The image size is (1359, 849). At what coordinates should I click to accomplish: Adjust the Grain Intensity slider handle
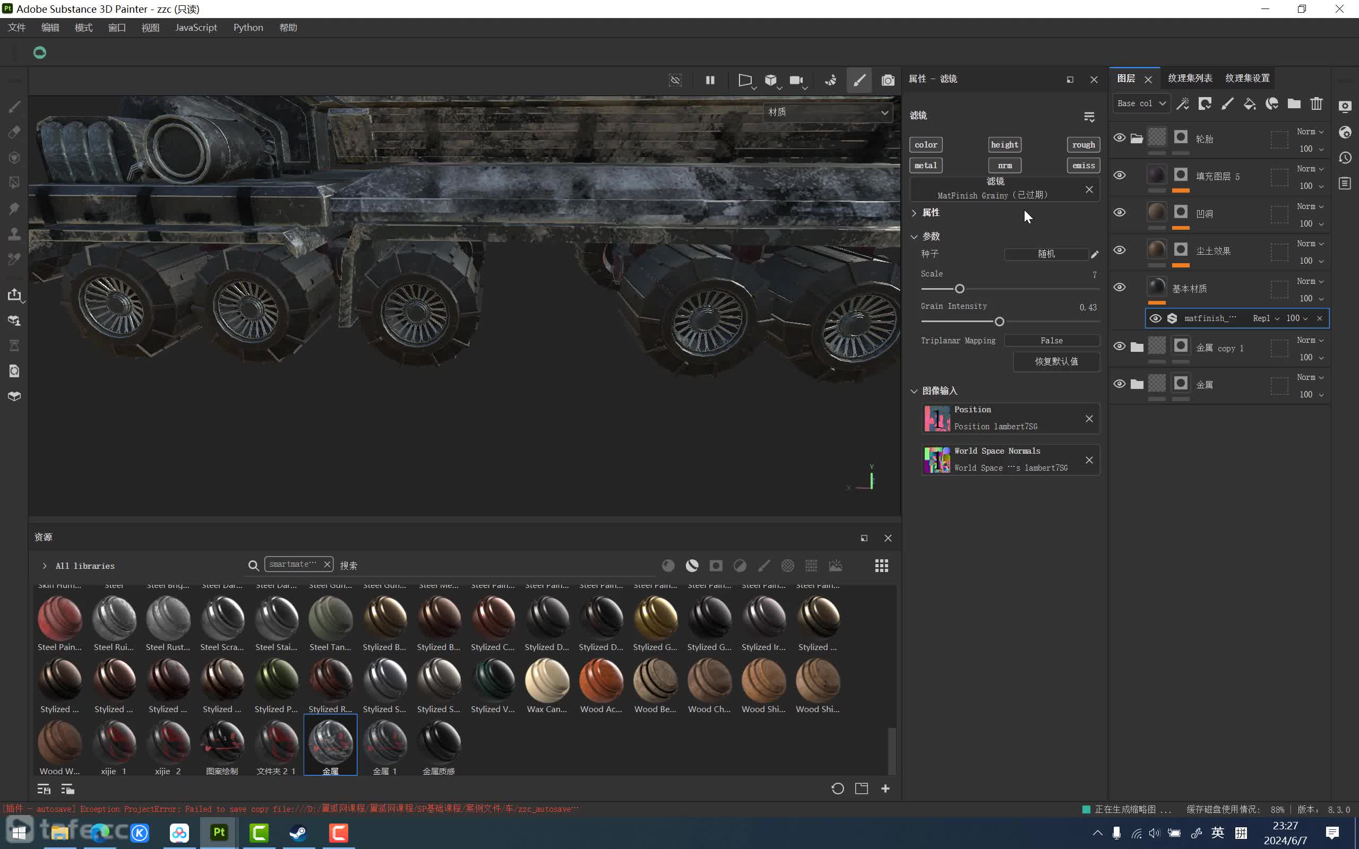coord(1000,322)
